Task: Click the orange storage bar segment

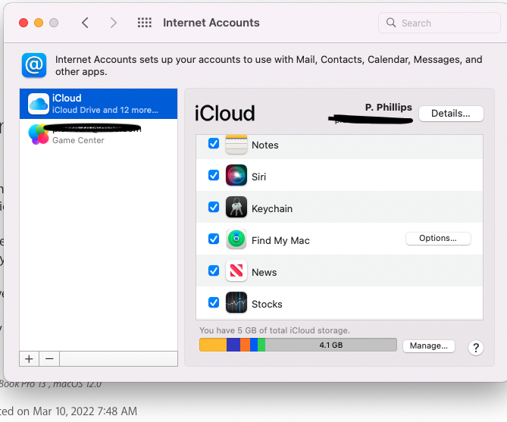Action: (245, 345)
